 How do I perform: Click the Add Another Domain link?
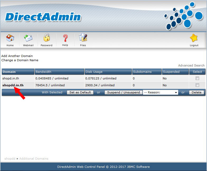(x=17, y=56)
